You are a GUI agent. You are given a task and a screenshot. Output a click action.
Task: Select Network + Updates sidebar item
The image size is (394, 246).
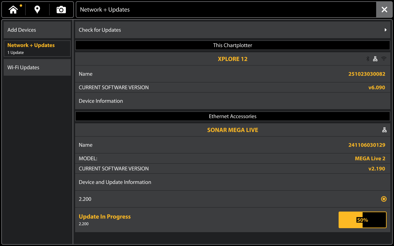37,49
